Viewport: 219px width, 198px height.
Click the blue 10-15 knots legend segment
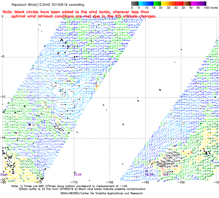tap(150, 3)
